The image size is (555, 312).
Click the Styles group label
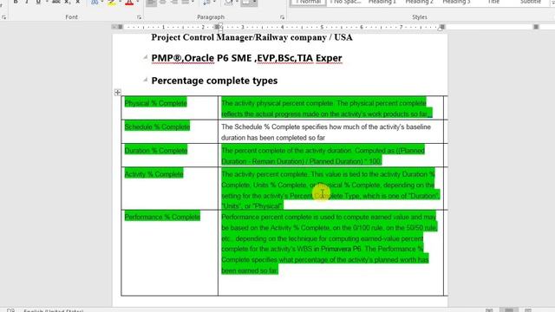(420, 17)
